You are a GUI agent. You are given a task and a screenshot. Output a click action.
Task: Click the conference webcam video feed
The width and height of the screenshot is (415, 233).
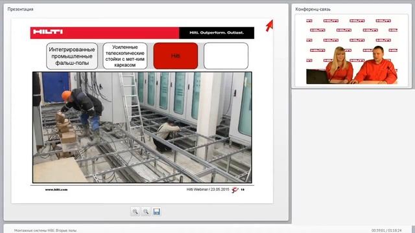pyautogui.click(x=351, y=50)
